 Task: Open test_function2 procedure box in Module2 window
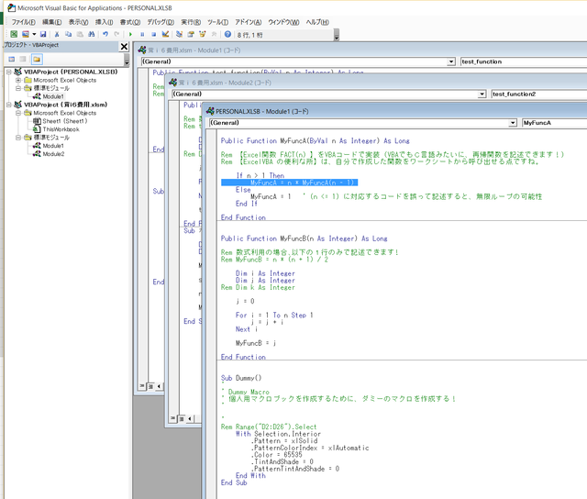[x=539, y=94]
